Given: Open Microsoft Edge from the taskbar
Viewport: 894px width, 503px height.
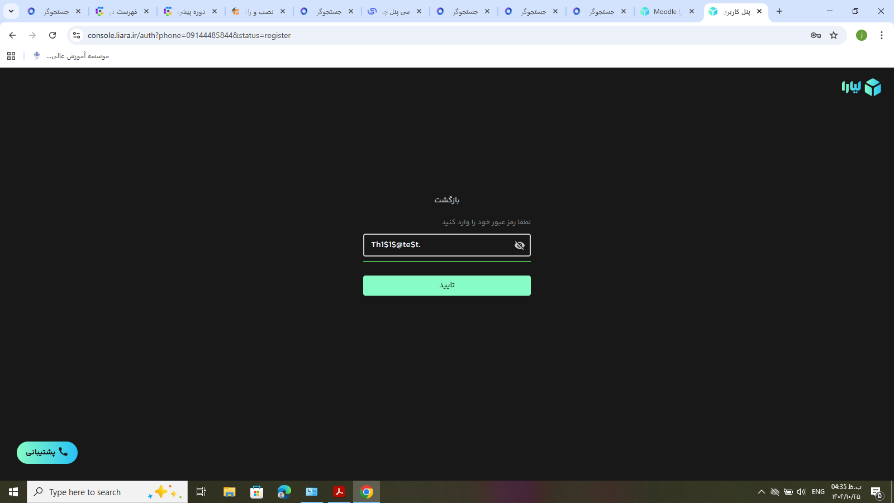Looking at the screenshot, I should (x=284, y=492).
